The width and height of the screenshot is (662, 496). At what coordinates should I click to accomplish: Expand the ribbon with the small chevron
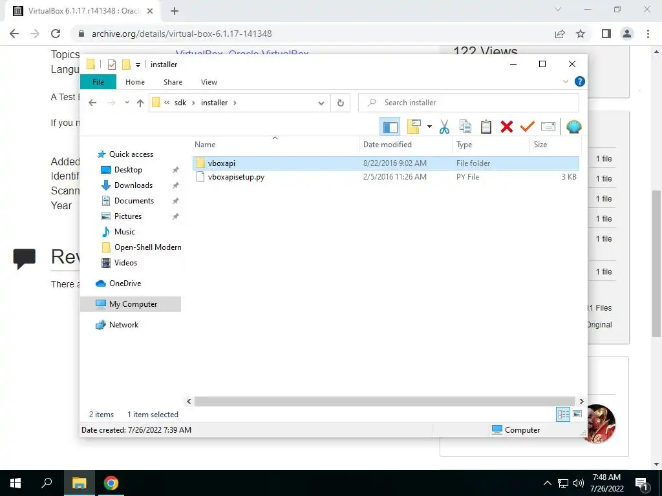[x=566, y=81]
